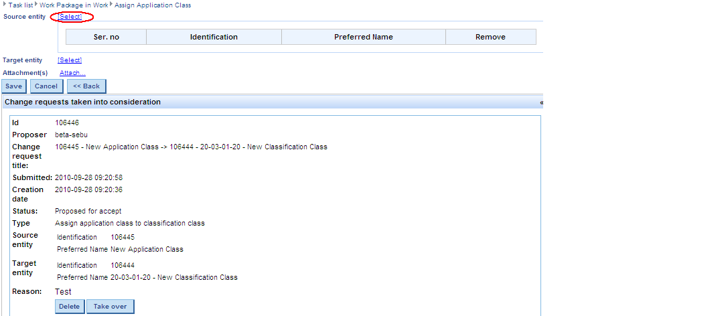Click the Change requests taken into consideration header
The image size is (728, 316).
(83, 102)
